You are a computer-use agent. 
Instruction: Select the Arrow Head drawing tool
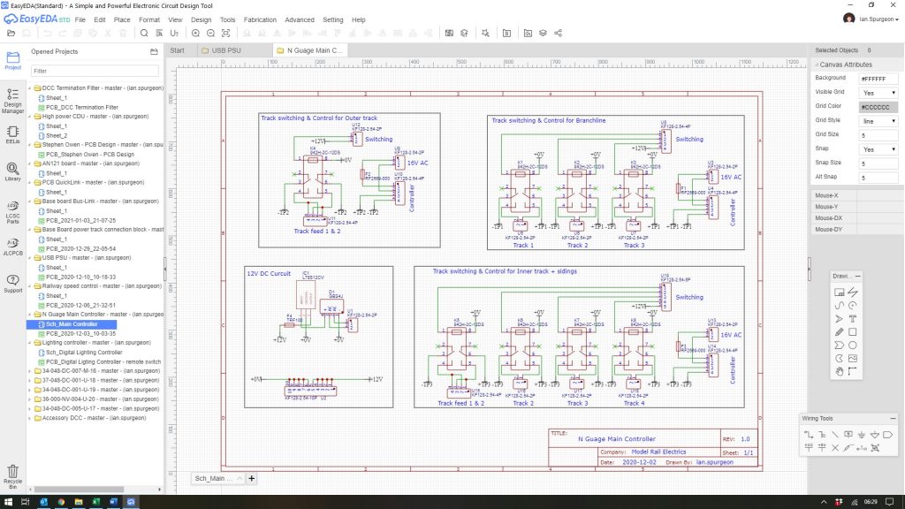click(840, 318)
